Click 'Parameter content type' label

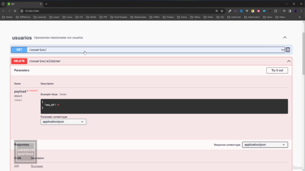point(54,117)
